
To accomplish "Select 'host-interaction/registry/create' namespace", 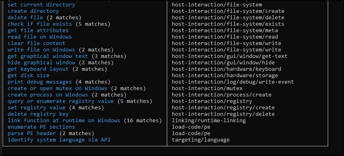I will click(x=223, y=108).
